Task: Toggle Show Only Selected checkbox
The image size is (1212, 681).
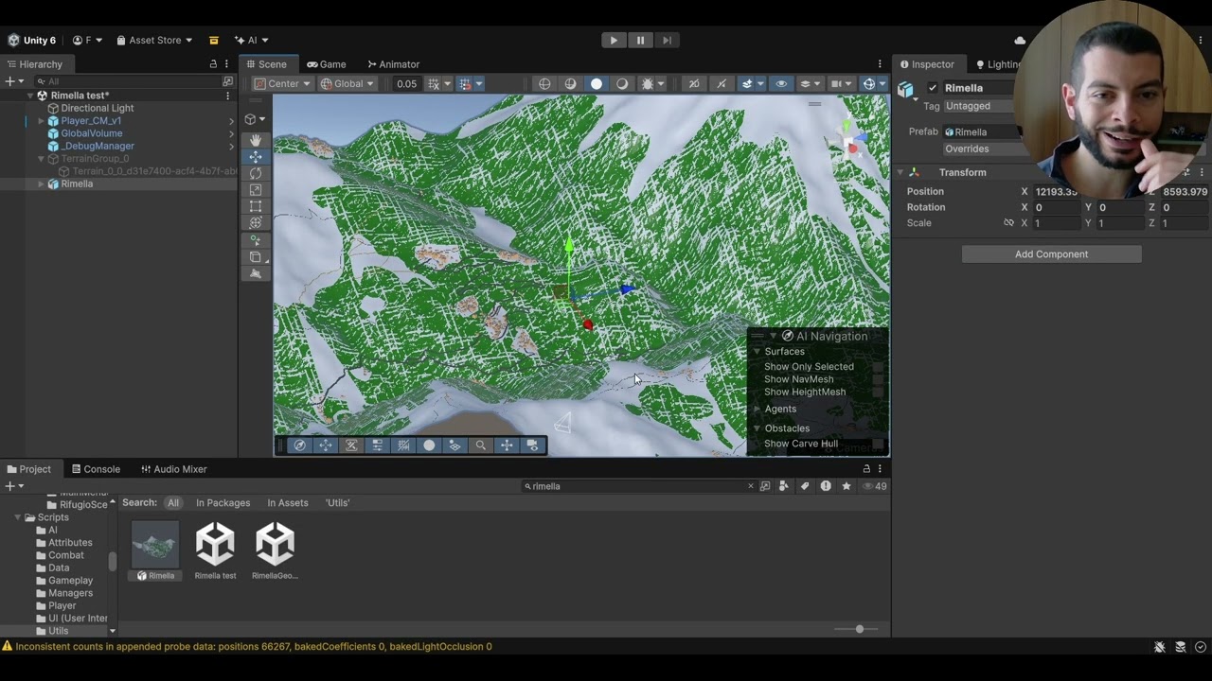Action: point(878,367)
